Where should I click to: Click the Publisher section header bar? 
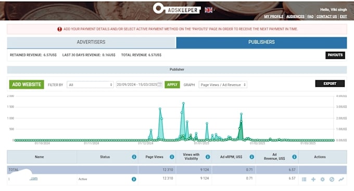pyautogui.click(x=177, y=69)
